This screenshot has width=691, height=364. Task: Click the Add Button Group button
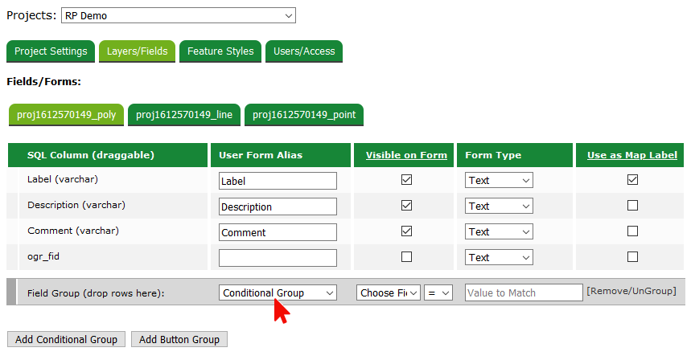coord(179,340)
